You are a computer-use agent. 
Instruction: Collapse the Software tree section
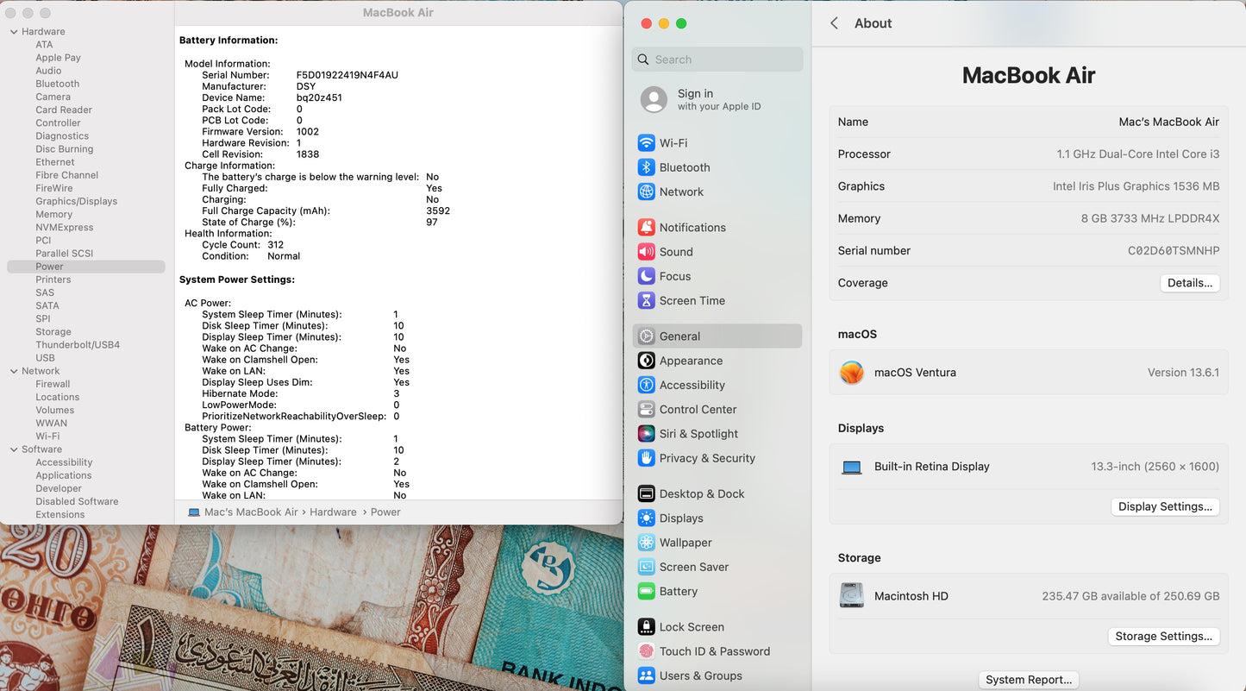pyautogui.click(x=14, y=449)
